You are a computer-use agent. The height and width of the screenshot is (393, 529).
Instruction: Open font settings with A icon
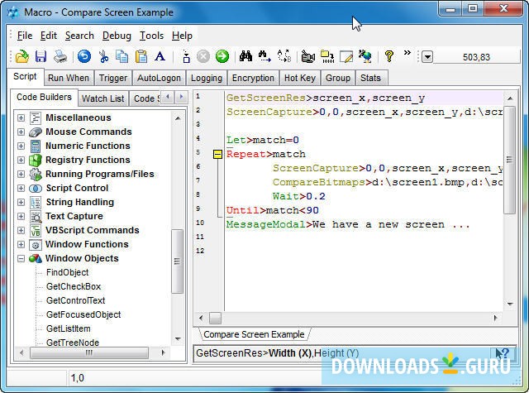[x=160, y=56]
